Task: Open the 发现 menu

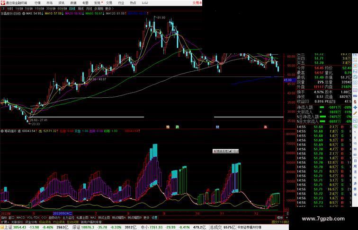Action: (x=97, y=3)
